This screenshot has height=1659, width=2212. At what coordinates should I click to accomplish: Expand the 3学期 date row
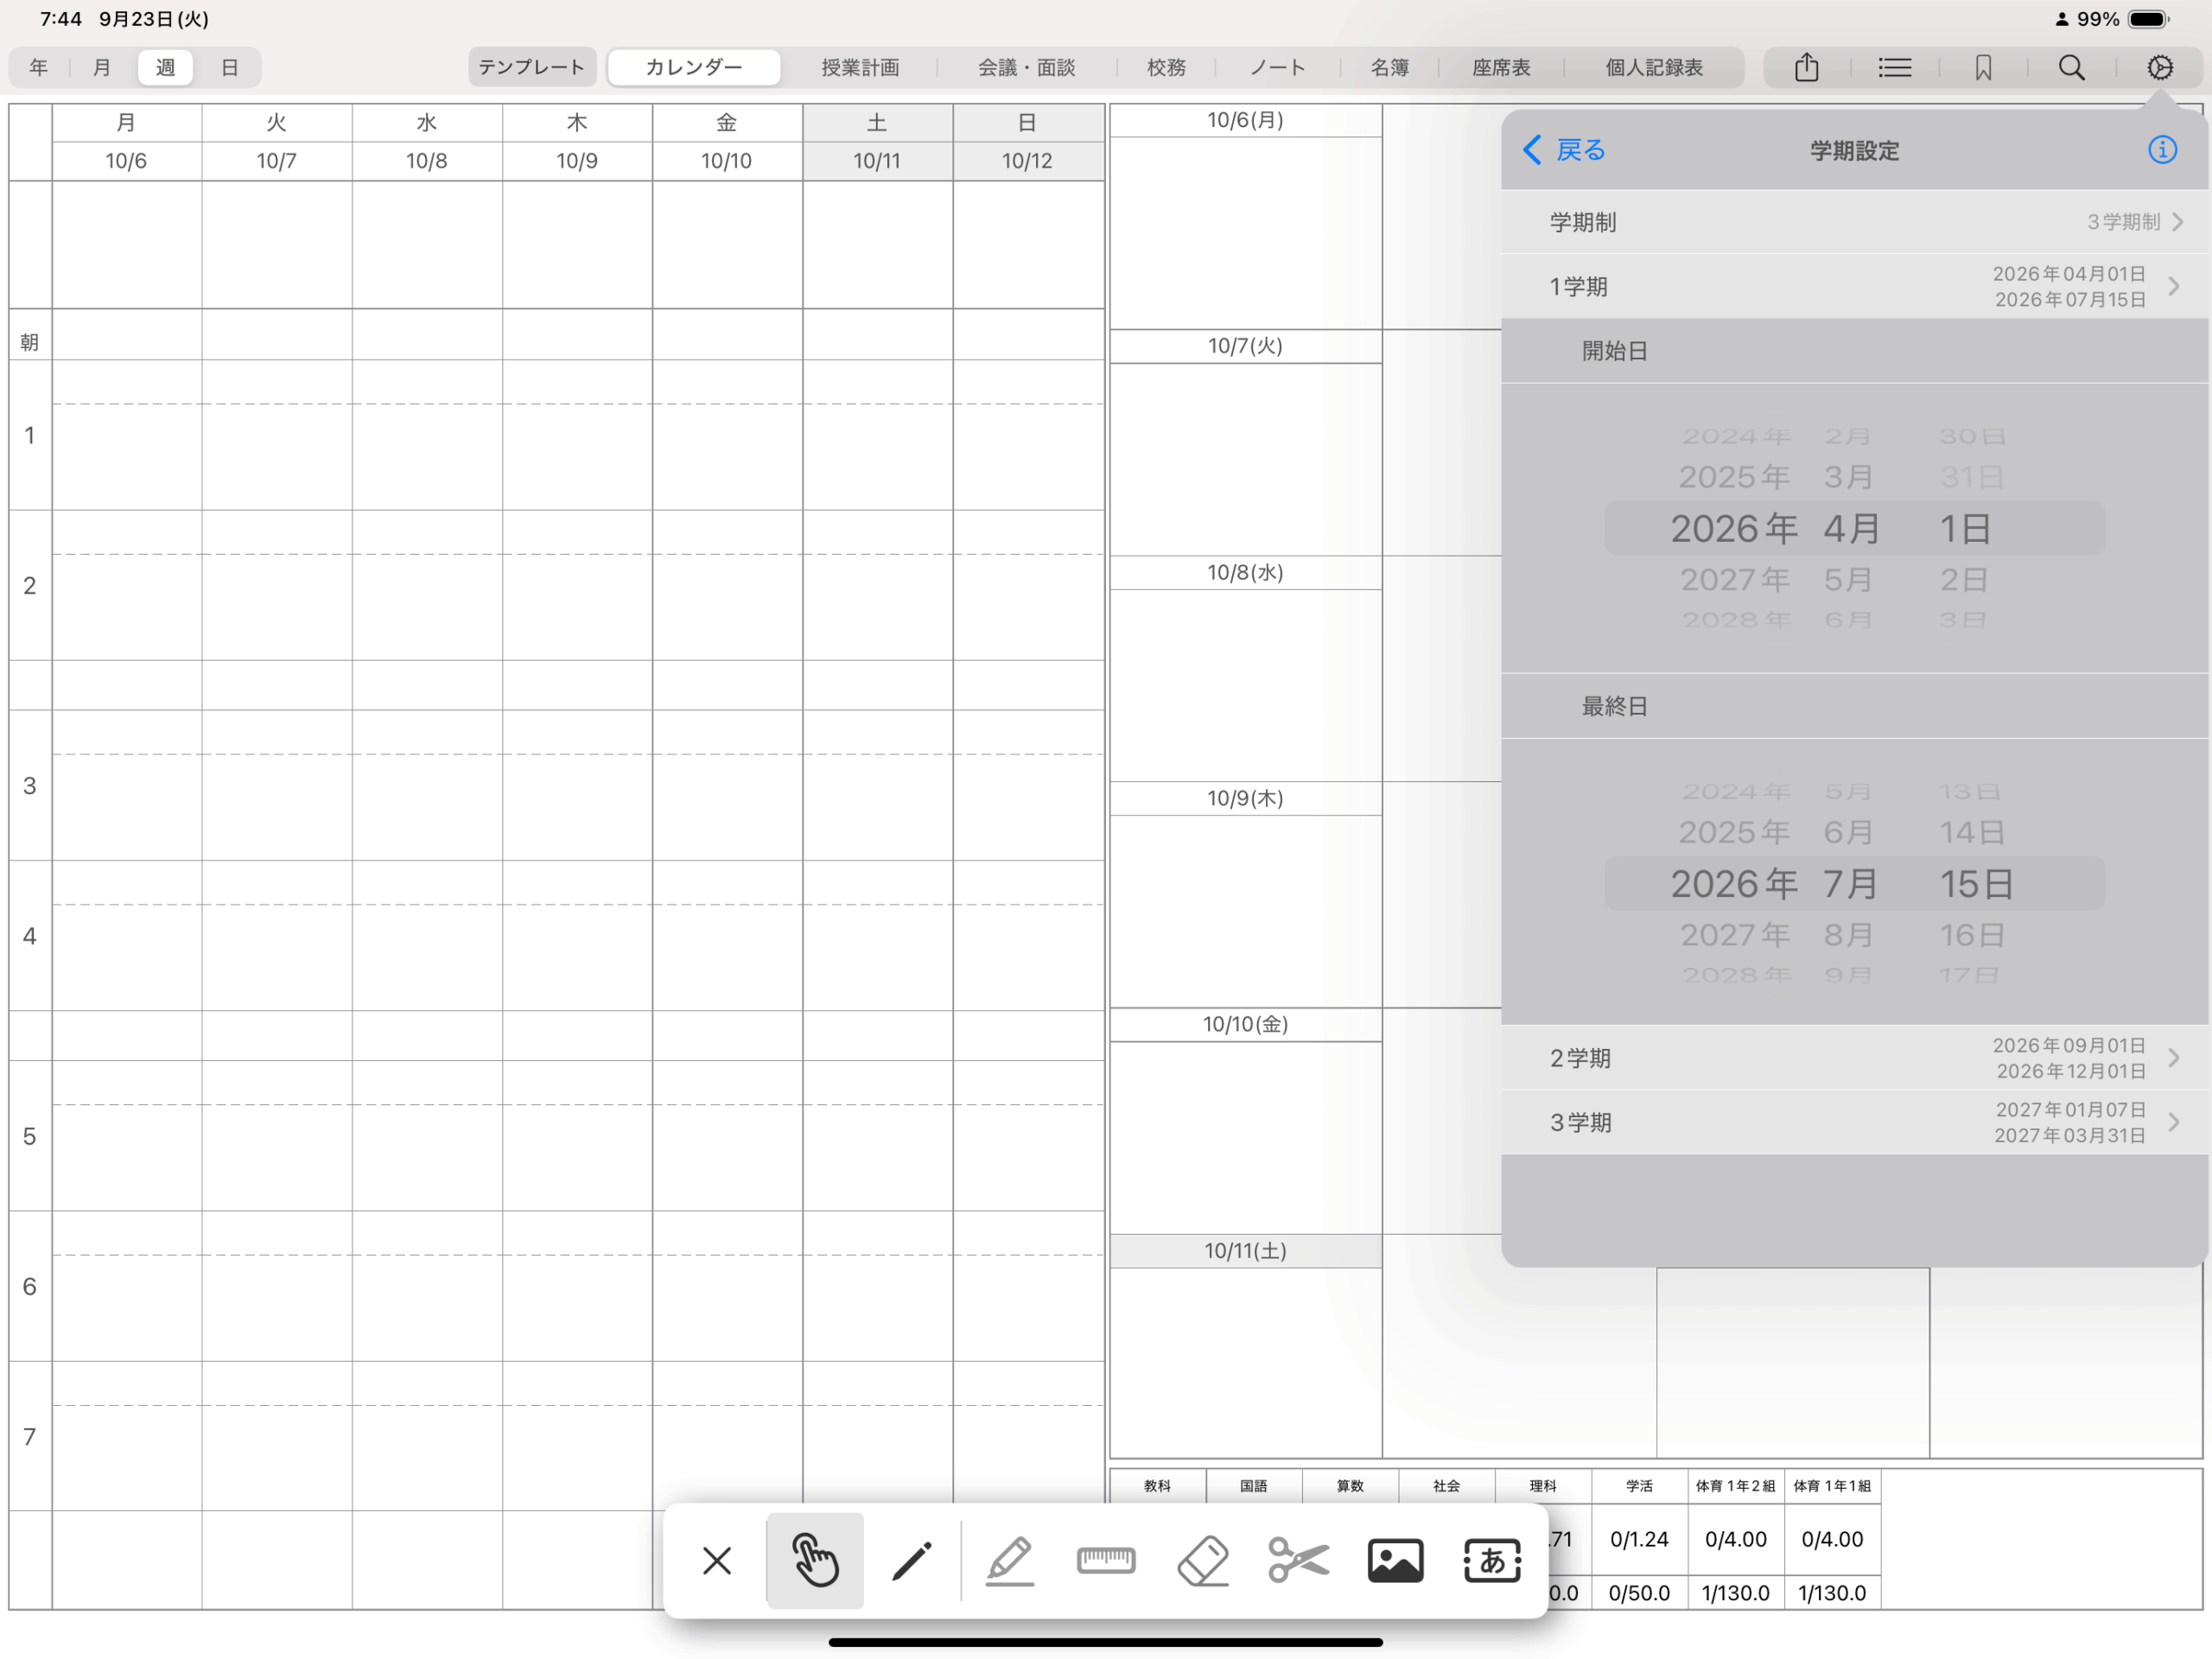click(1854, 1122)
